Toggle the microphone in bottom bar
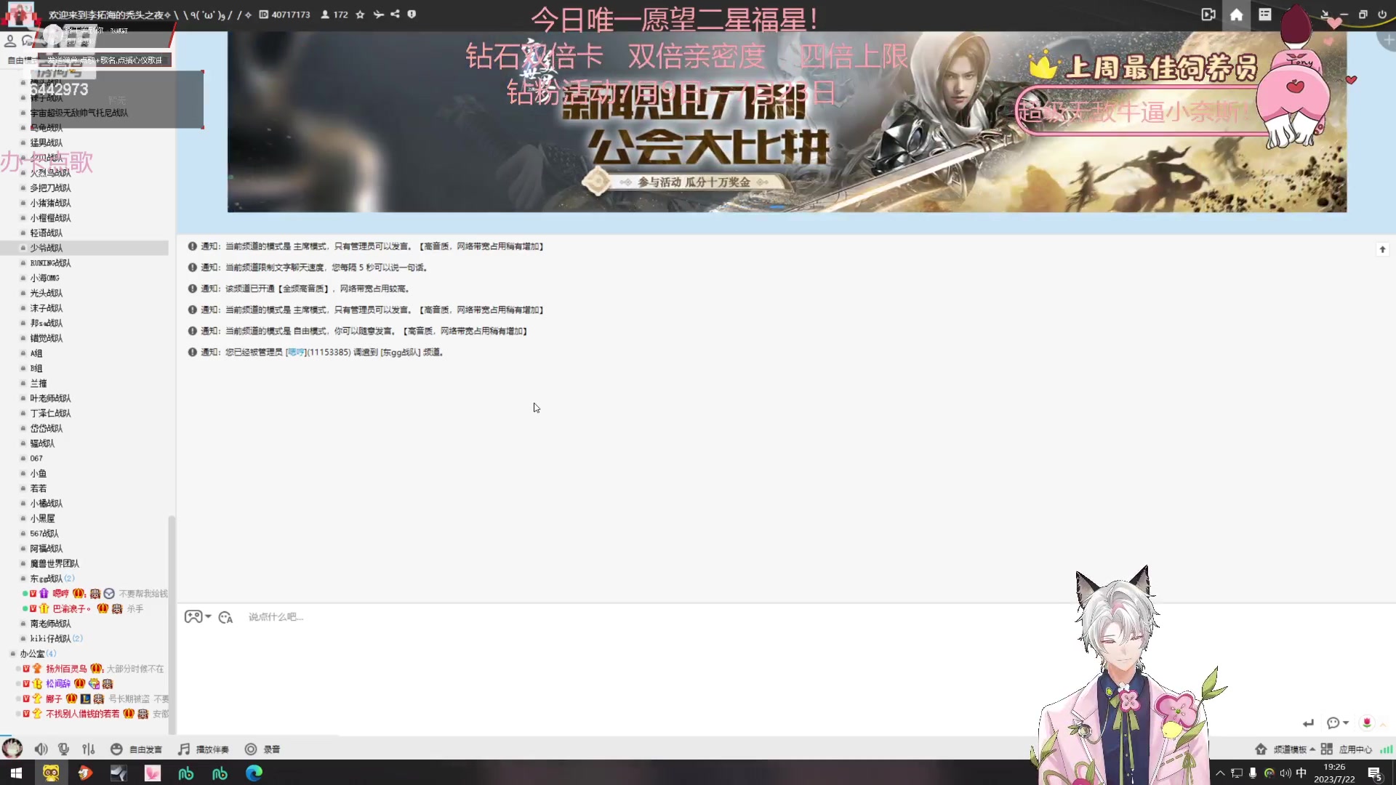Viewport: 1396px width, 785px height. [x=64, y=749]
